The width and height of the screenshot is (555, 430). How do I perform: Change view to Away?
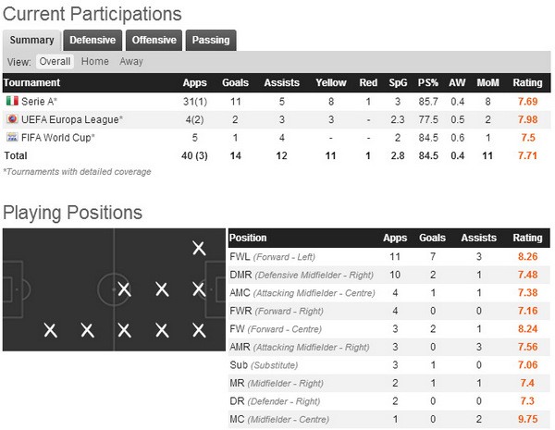[131, 62]
